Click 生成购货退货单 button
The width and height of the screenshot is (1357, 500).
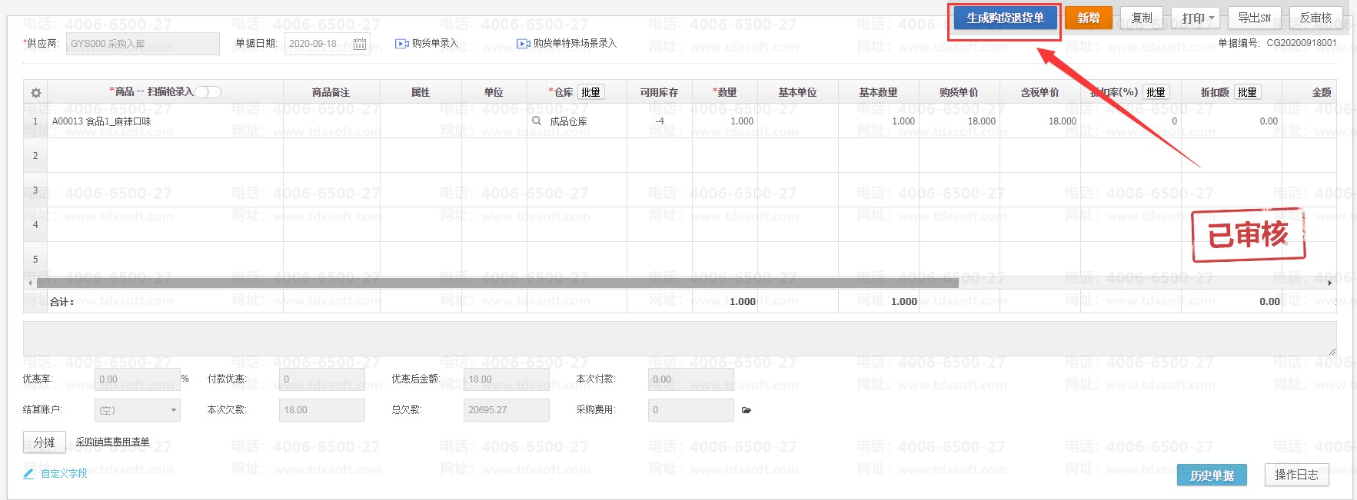pyautogui.click(x=1005, y=18)
